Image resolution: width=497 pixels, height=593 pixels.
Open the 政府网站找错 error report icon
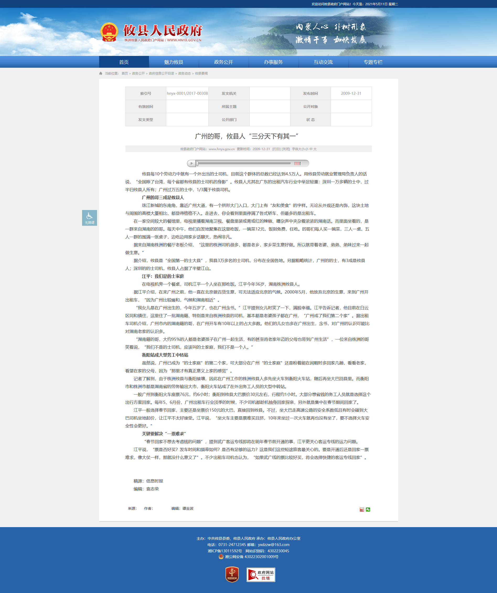pos(261,575)
